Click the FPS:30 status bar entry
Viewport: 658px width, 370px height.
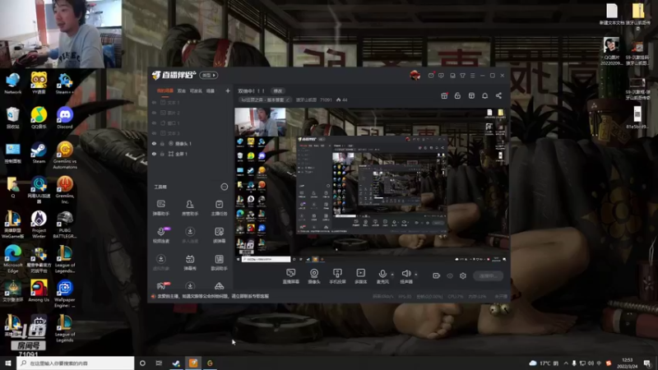(x=405, y=297)
